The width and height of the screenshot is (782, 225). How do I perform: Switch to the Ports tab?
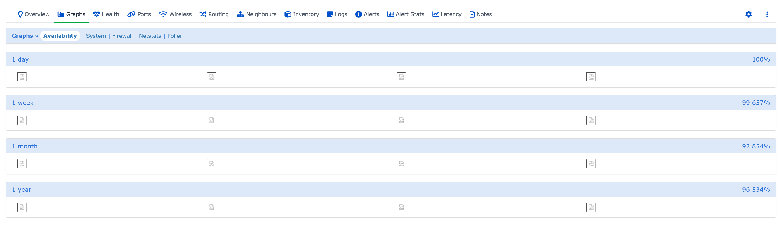[139, 14]
